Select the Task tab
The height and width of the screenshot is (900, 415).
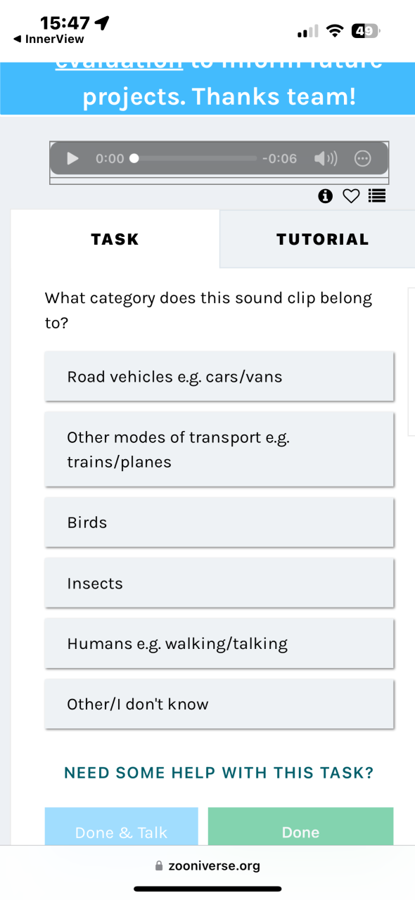(x=115, y=239)
